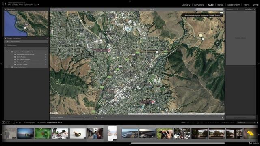This screenshot has width=260, height=146.
Task: Select the Untagged location filter
Action: click(x=144, y=9)
